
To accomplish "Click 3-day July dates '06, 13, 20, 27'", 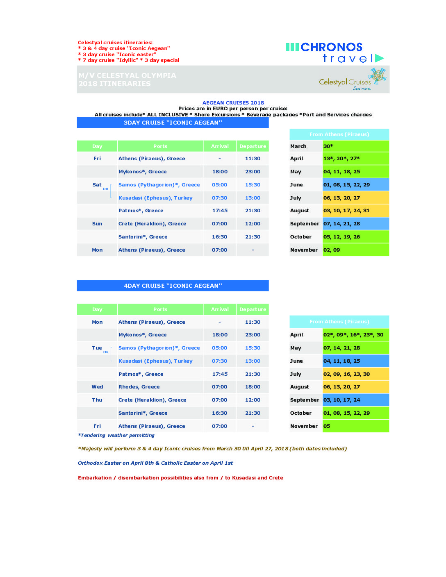I will pos(356,198).
